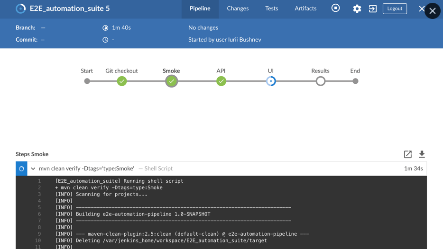Screen dimensions: 443x249
Task: Click the Logout button
Action: tap(395, 9)
